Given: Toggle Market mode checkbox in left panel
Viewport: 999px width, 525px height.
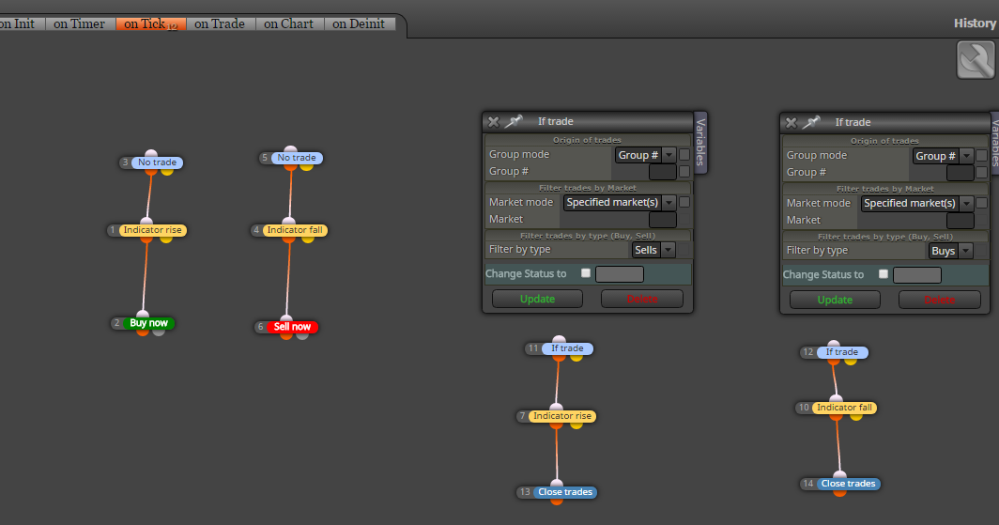Looking at the screenshot, I should (684, 202).
